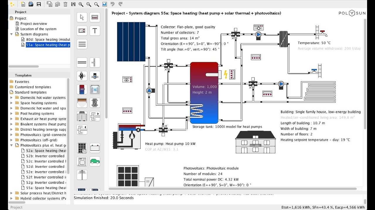Expand Hybrid collector systems folder

pyautogui.click(x=11, y=198)
